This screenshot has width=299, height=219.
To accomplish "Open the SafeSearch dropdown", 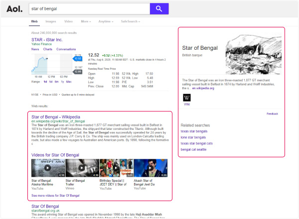I will (131, 21).
